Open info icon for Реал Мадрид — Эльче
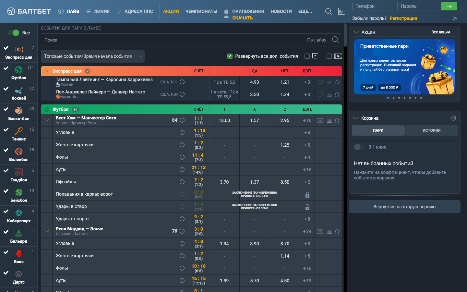Image resolution: width=467 pixels, height=292 pixels. (182, 231)
